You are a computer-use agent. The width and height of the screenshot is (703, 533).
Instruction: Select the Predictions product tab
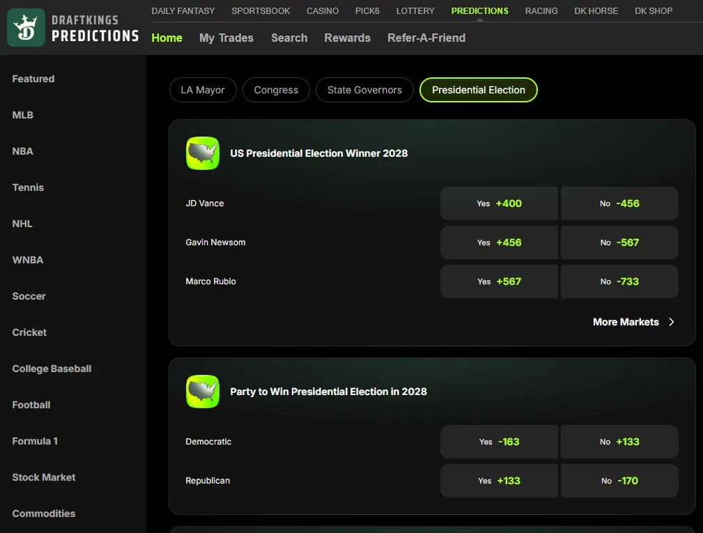(x=480, y=10)
